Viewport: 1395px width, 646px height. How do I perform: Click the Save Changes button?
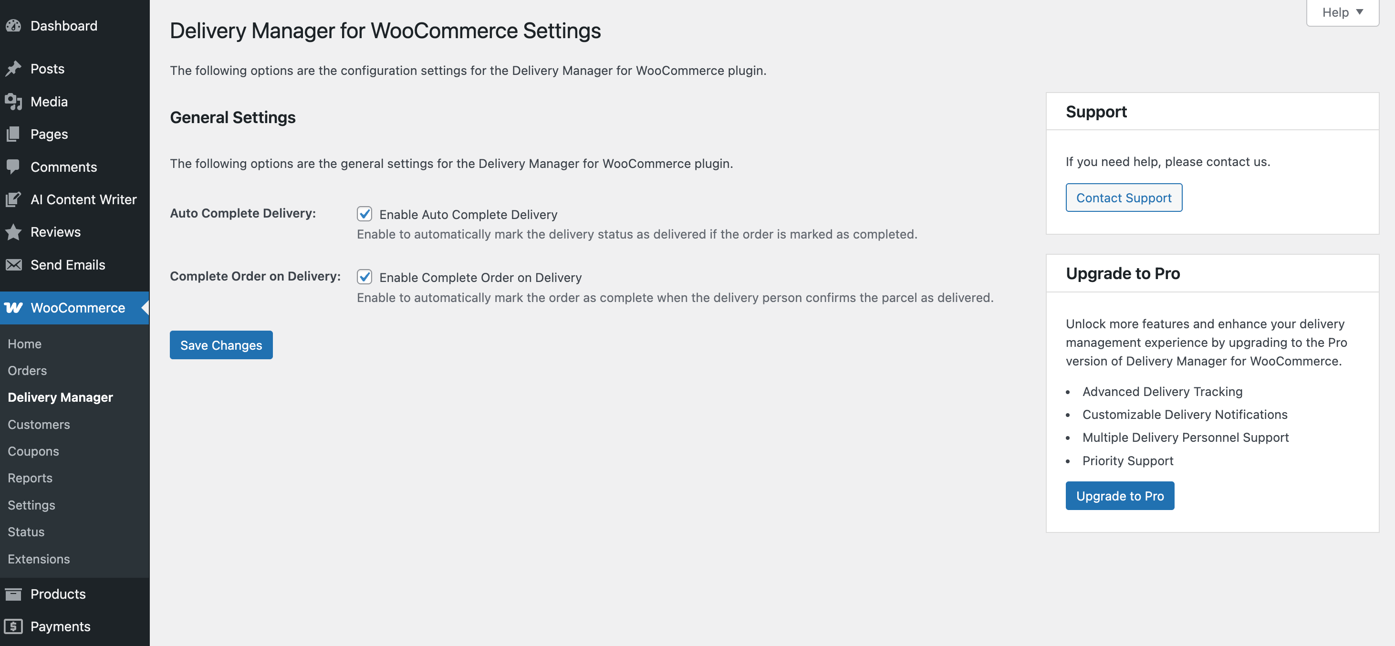tap(221, 345)
